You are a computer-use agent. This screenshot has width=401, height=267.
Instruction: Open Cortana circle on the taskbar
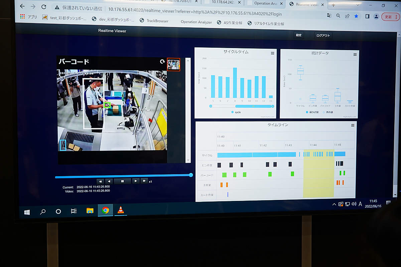(x=58, y=211)
